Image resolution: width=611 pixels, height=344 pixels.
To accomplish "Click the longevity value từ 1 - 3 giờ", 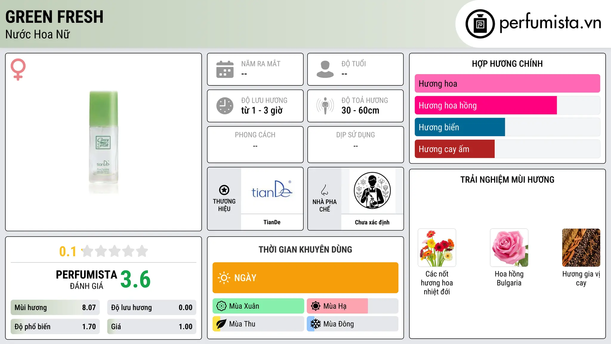I will (x=262, y=110).
